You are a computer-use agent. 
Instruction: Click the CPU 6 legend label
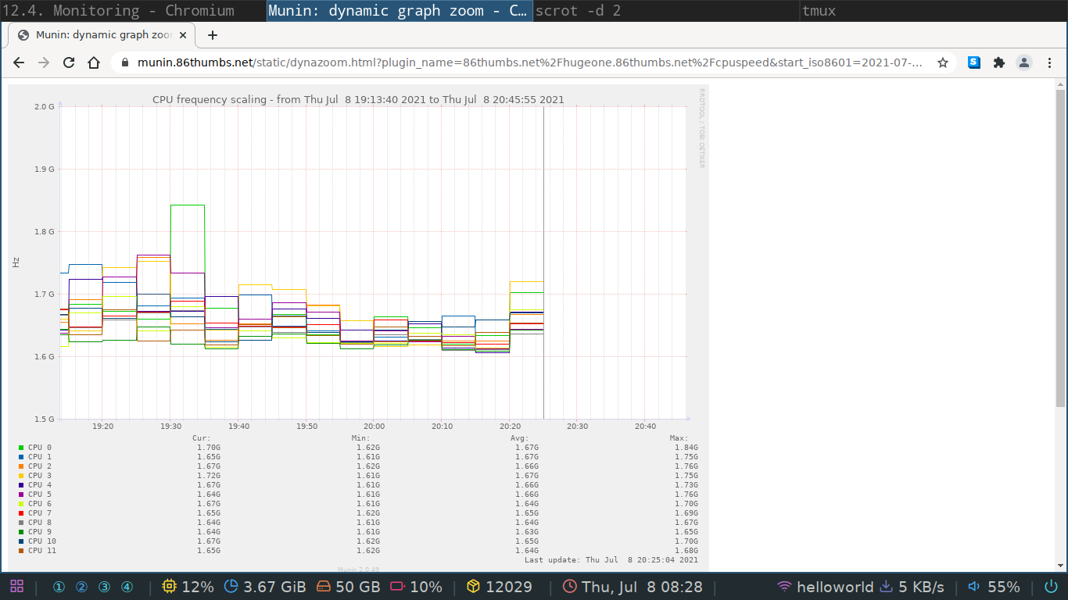[x=40, y=504]
